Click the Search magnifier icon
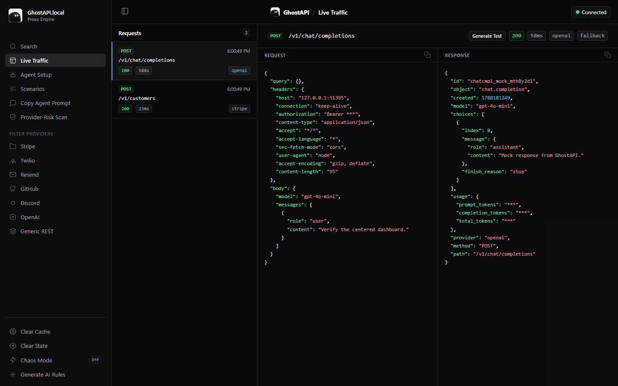 (13, 46)
